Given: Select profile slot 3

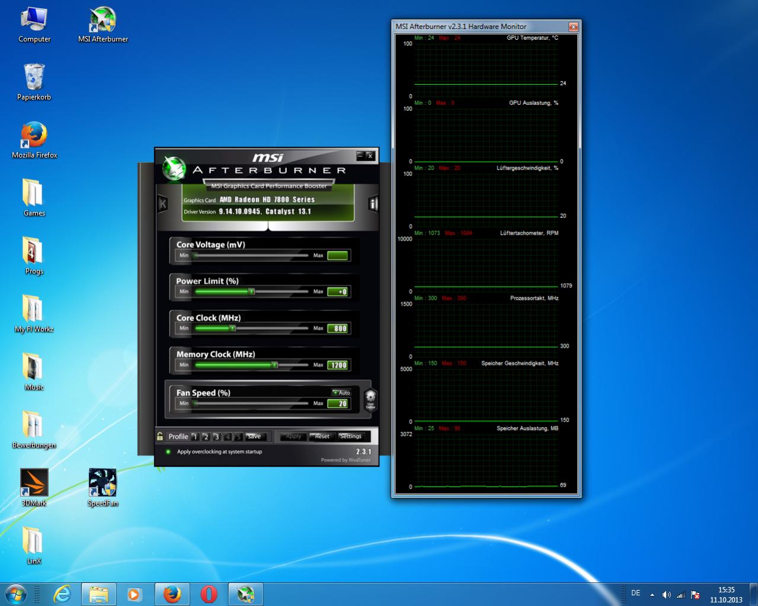Looking at the screenshot, I should click(216, 437).
